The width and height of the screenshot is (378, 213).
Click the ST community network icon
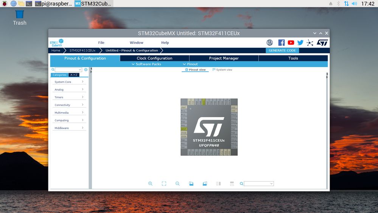click(x=310, y=43)
